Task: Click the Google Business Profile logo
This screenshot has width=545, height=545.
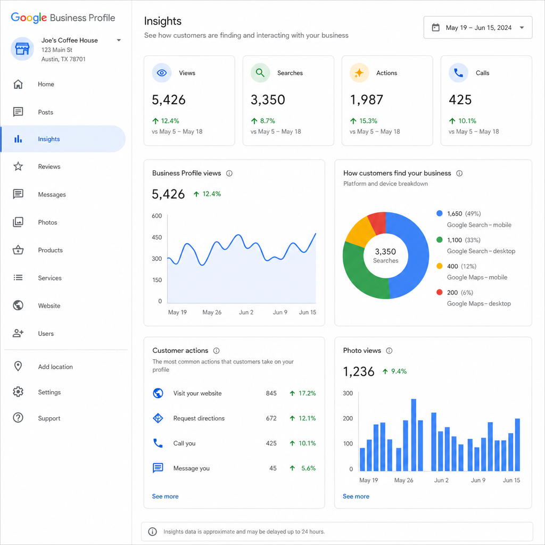Action: 63,18
